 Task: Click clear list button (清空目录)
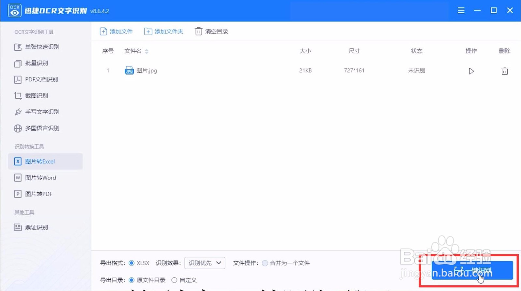[x=212, y=31]
